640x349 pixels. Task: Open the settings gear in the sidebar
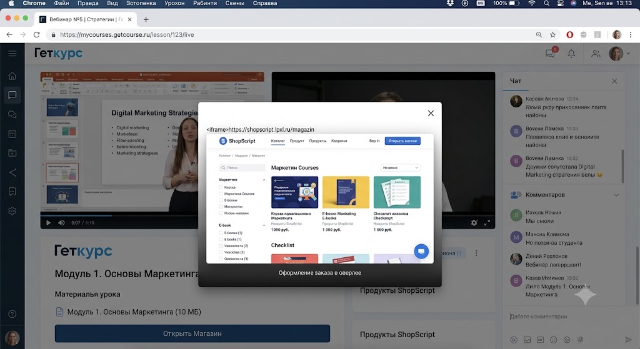12,211
